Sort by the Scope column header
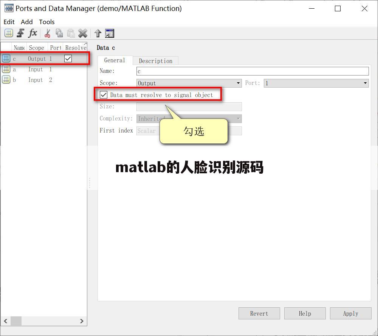This screenshot has height=336, width=378. (x=37, y=48)
